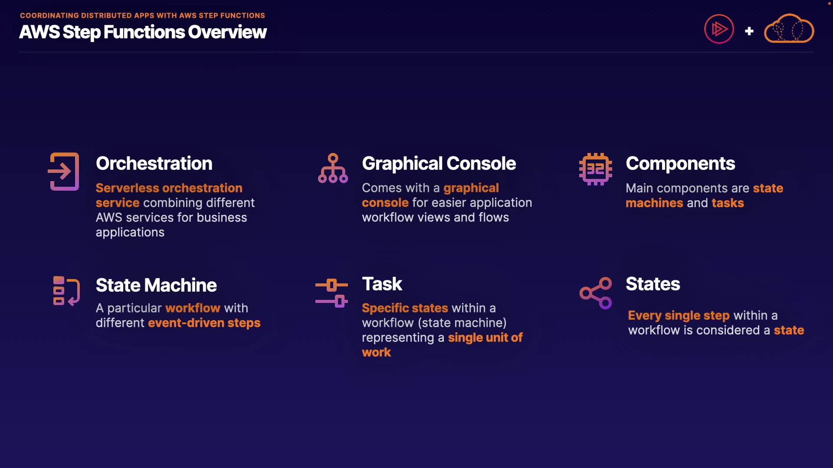Click the Orchestration heading
Image resolution: width=833 pixels, height=468 pixels.
154,163
